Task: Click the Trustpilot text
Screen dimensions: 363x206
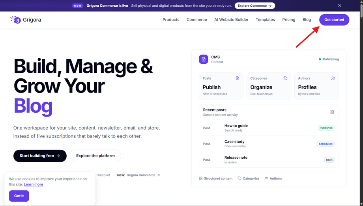Action: point(103,175)
